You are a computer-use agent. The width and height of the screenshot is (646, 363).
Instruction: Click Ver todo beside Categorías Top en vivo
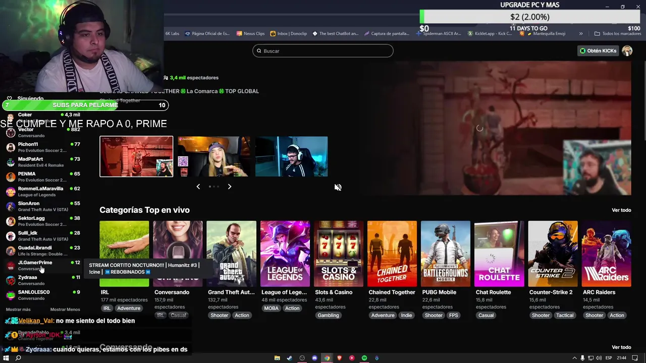621,210
